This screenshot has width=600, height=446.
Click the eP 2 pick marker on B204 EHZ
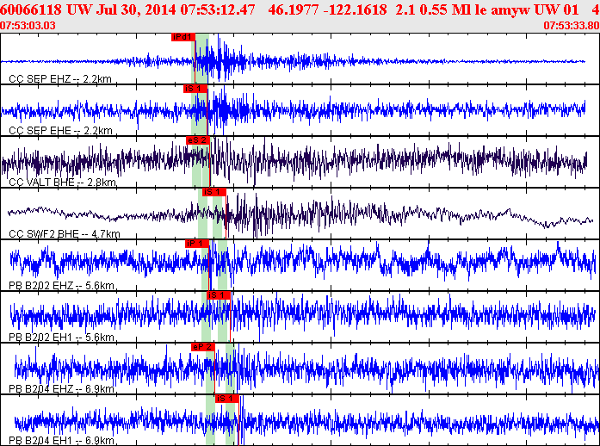[x=203, y=347]
